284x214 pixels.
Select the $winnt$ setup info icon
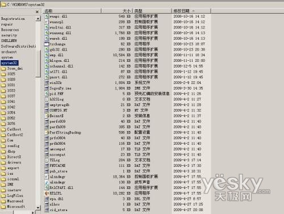[47, 116]
